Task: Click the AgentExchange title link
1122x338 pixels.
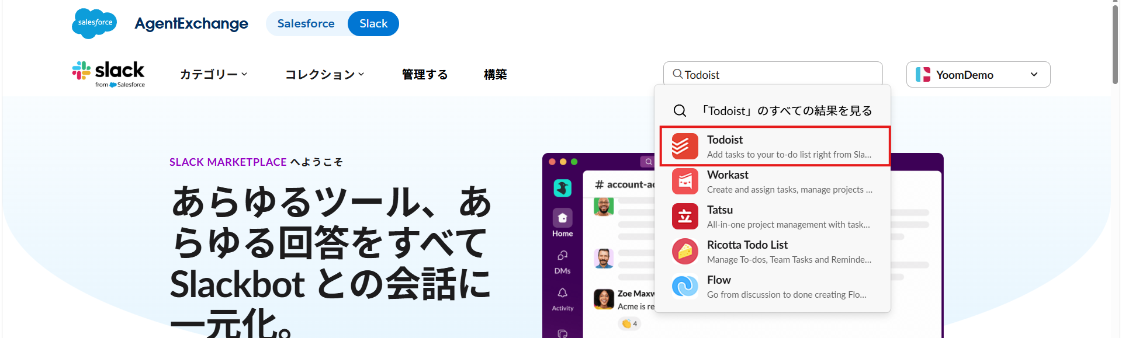Action: click(x=191, y=23)
